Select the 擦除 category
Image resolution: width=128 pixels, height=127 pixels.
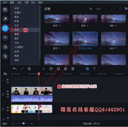tap(17, 60)
